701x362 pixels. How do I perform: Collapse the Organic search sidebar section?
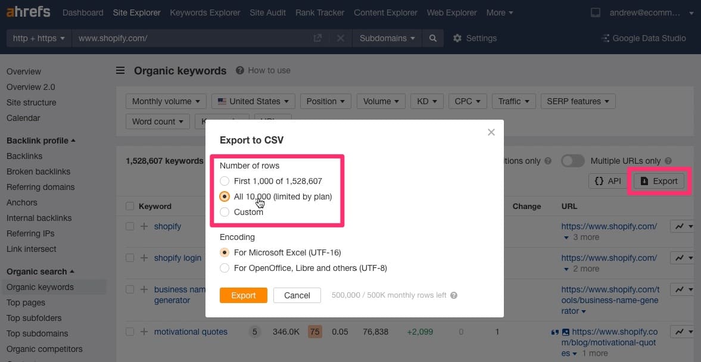[40, 271]
